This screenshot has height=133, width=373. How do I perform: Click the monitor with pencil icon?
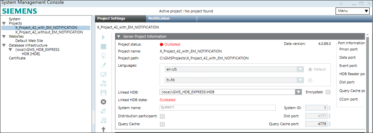[103, 74]
